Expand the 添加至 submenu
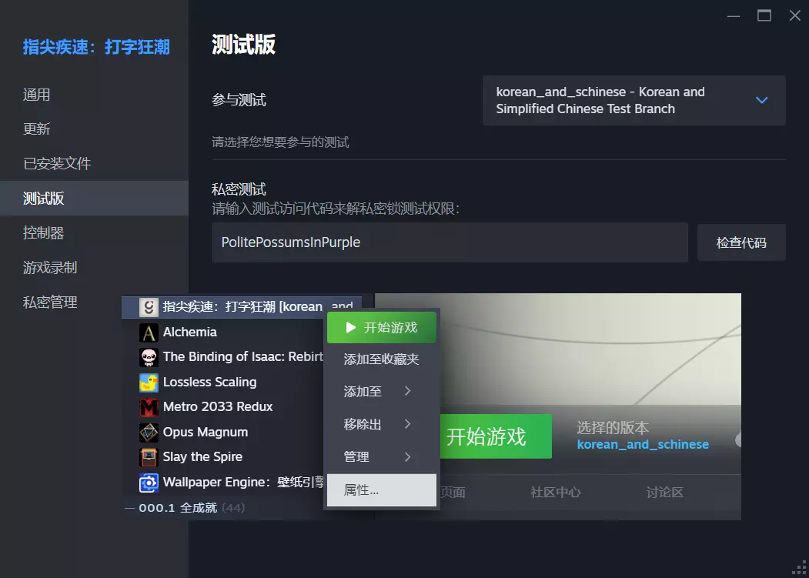This screenshot has width=809, height=578. coord(381,392)
